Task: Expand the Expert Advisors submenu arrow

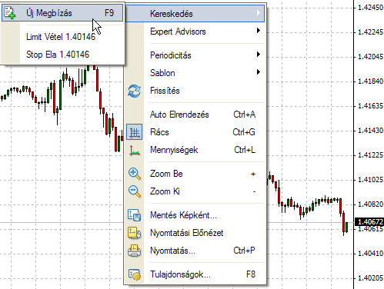Action: click(x=259, y=31)
